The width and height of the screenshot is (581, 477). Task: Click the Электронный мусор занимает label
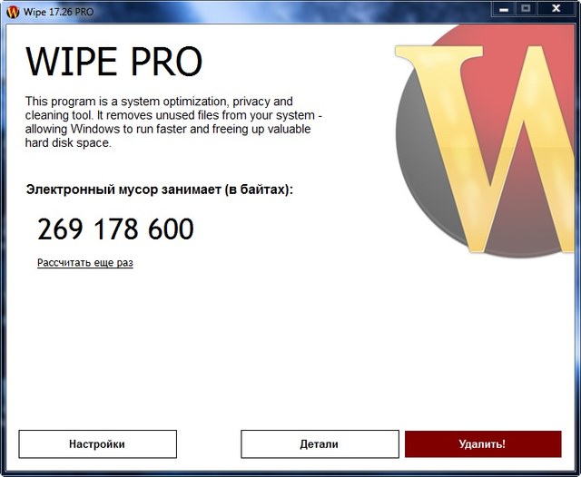tap(160, 190)
